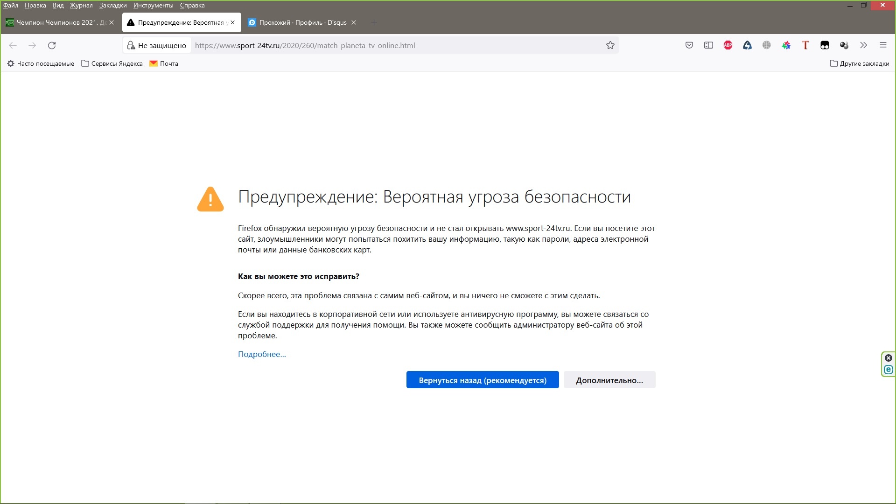Click the Pocket save icon

[x=689, y=45]
